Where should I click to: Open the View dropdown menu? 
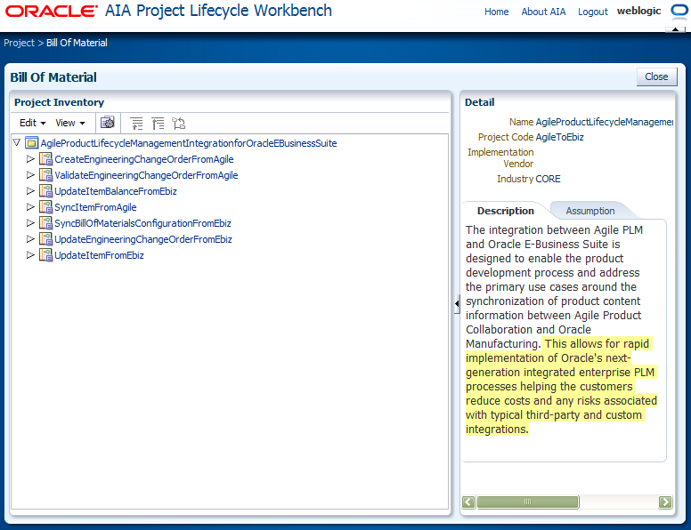(69, 123)
